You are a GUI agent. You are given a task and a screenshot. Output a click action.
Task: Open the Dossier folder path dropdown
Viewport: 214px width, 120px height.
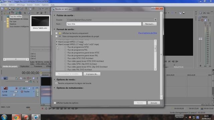[155, 20]
